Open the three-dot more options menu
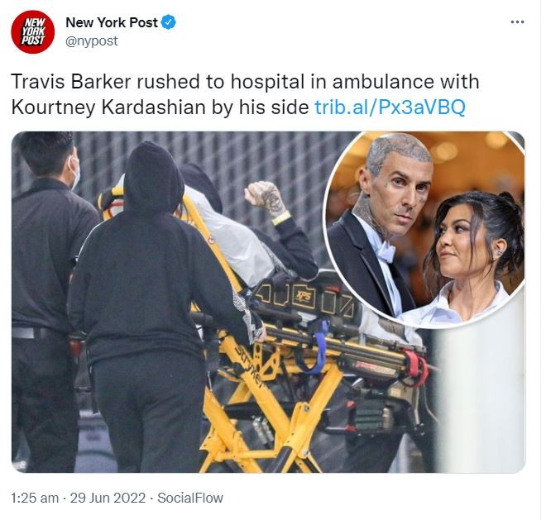Screen dimensions: 551x520 [x=517, y=22]
